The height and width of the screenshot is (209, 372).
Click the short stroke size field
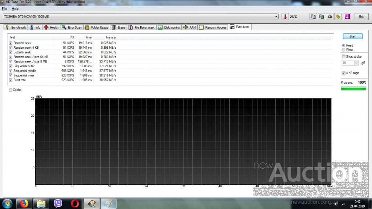point(348,63)
